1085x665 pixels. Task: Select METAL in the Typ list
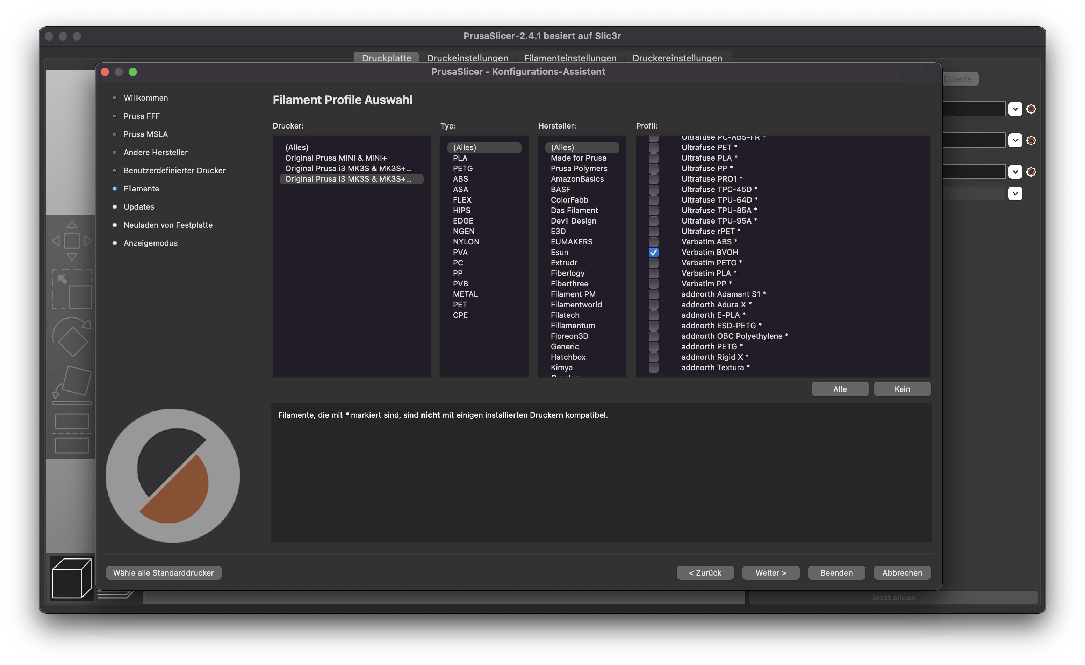click(x=484, y=294)
